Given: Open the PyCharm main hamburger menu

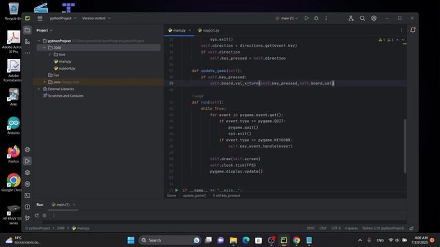Looking at the screenshot, I should (x=40, y=19).
